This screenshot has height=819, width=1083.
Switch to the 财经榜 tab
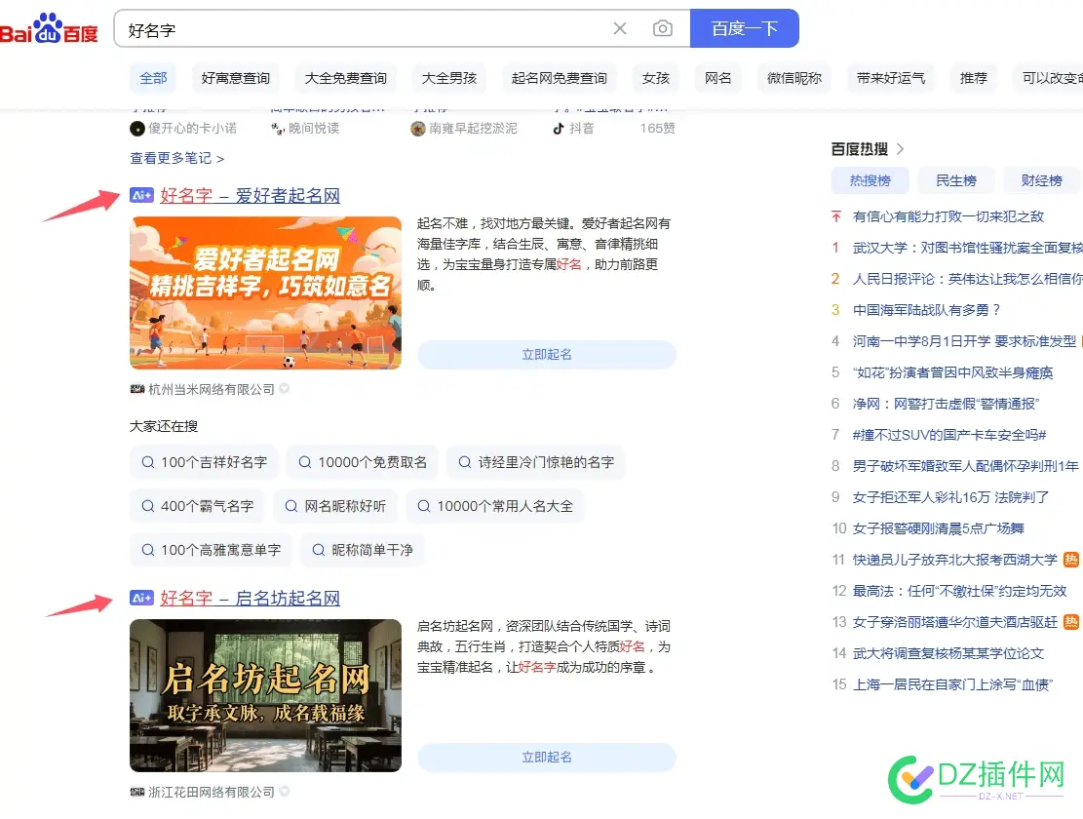point(1041,179)
